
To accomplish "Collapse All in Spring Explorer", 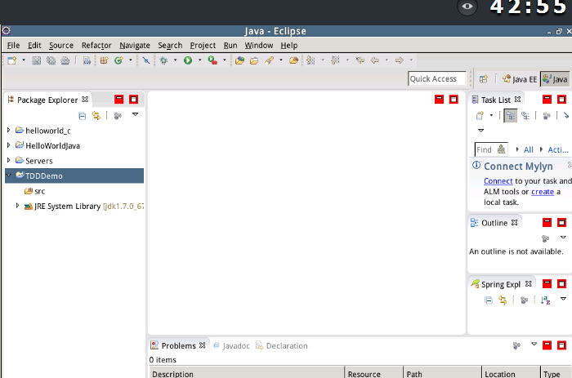I will pyautogui.click(x=488, y=300).
